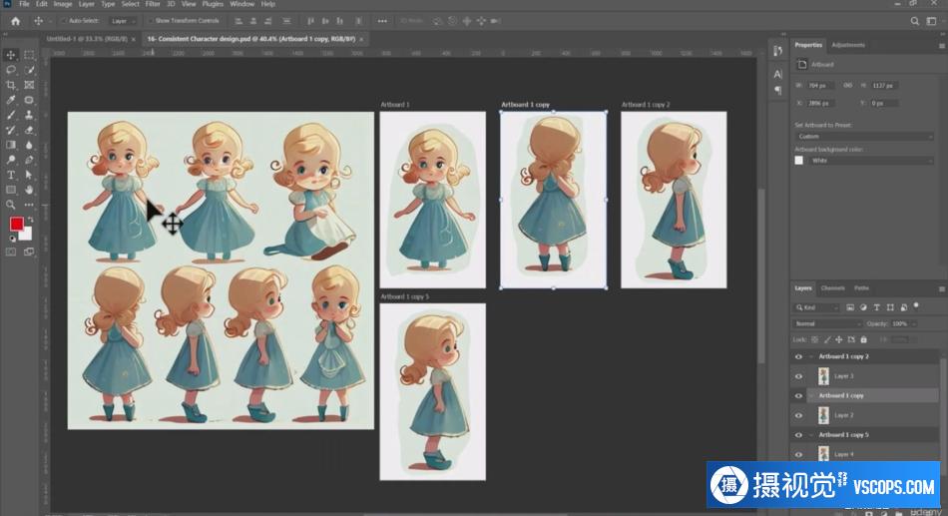This screenshot has height=516, width=948.
Task: Select the Brush tool
Action: tap(11, 115)
